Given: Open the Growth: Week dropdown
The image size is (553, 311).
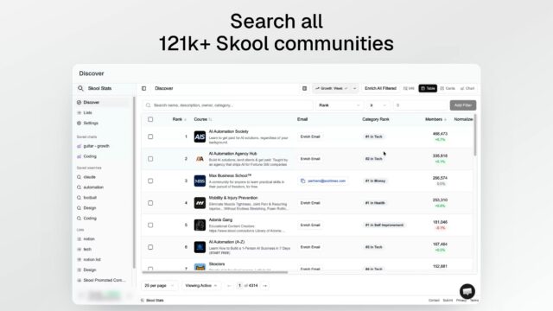Looking at the screenshot, I should (x=332, y=88).
